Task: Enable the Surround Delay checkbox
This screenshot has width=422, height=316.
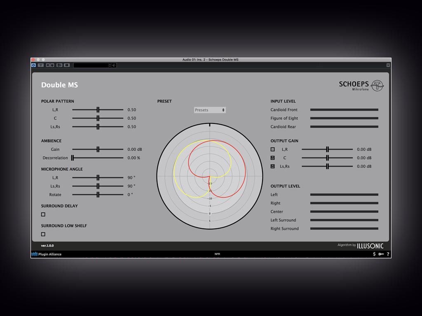Action: click(43, 214)
